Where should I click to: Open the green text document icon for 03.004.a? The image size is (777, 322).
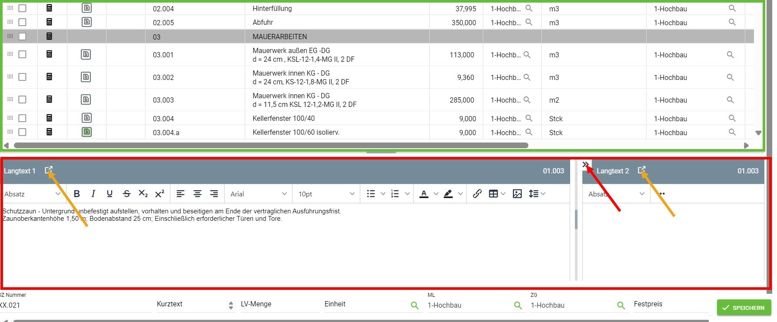[x=86, y=132]
